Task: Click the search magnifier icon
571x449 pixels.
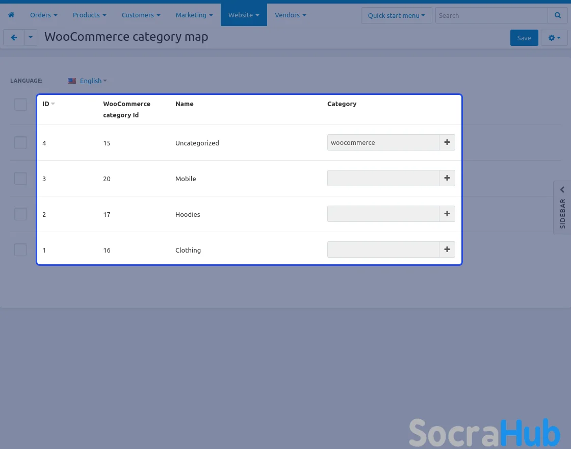Action: (557, 15)
